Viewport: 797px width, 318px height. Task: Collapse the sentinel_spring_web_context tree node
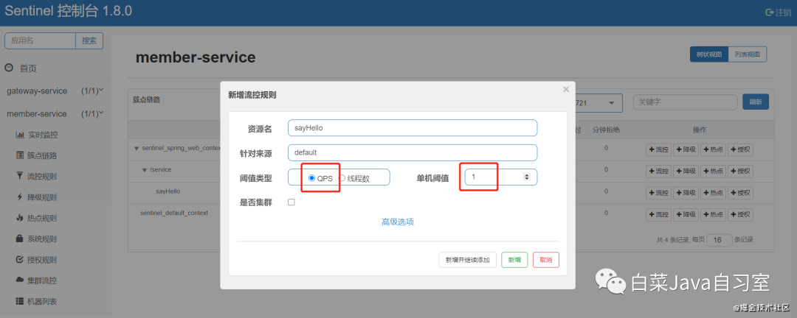(x=137, y=149)
